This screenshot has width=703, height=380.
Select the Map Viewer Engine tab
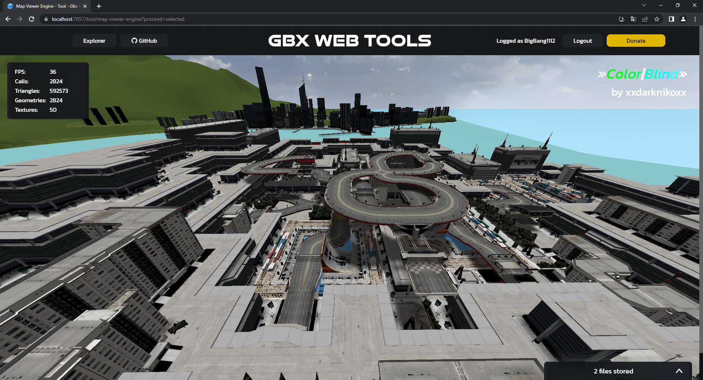[47, 6]
